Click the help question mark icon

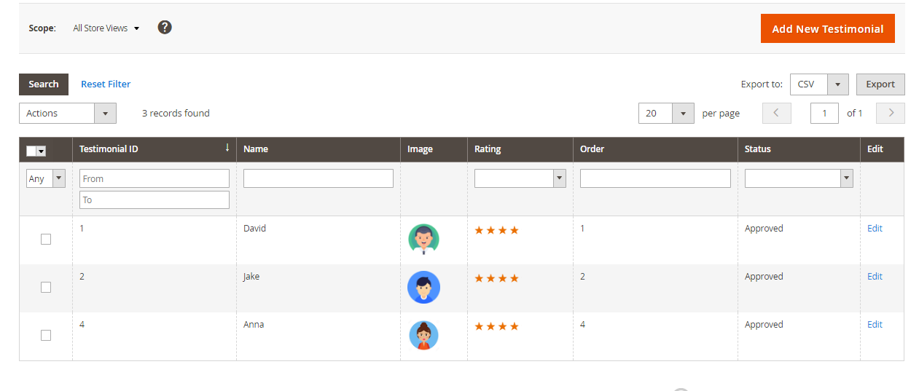click(165, 28)
